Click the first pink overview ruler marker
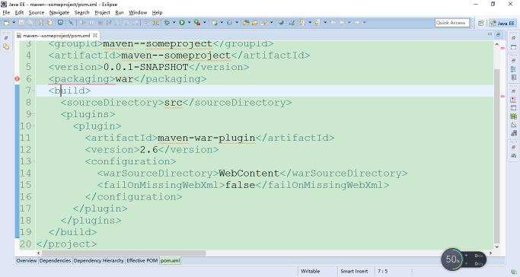Viewport: 520px width, 277px height. pyautogui.click(x=502, y=48)
